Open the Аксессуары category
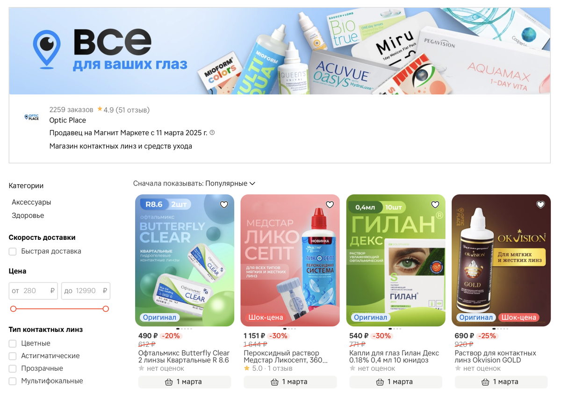Viewport: 561px width, 395px height. click(x=31, y=202)
